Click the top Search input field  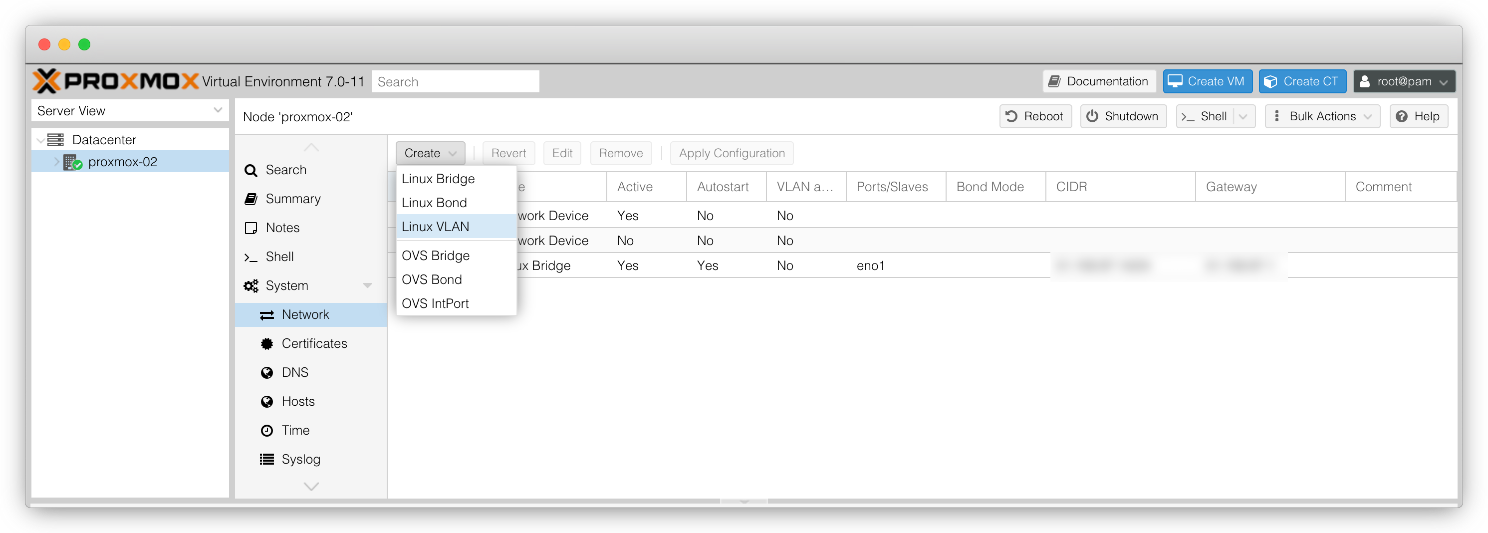coord(455,81)
